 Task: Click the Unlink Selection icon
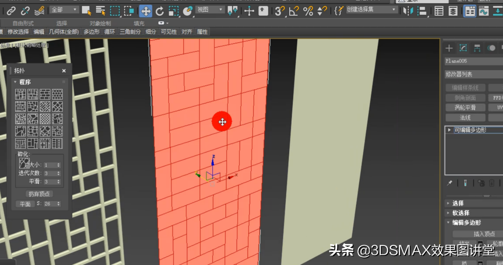point(25,11)
